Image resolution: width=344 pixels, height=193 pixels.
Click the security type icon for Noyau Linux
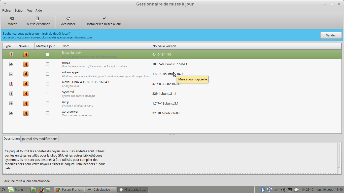click(11, 84)
